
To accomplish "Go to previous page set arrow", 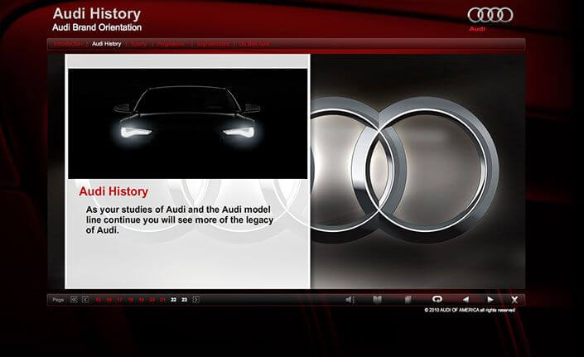I will point(85,299).
